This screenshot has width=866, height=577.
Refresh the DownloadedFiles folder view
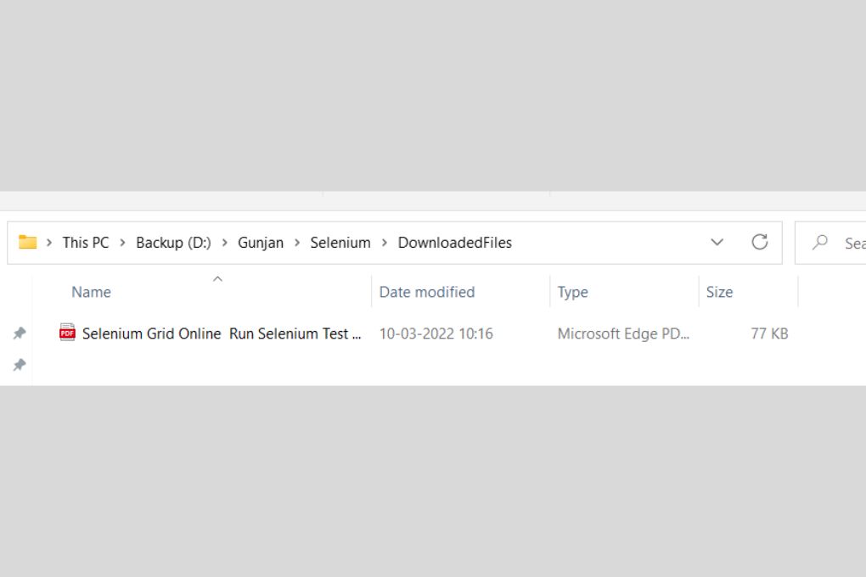tap(760, 243)
